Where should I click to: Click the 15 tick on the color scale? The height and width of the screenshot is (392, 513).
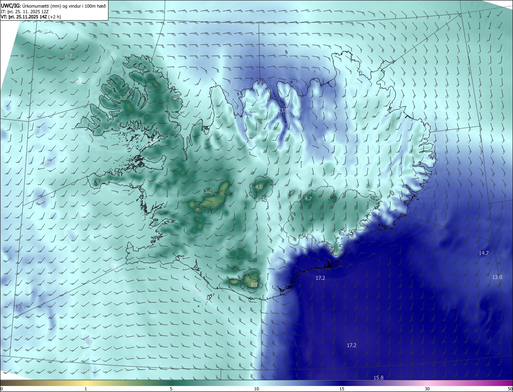342,389
